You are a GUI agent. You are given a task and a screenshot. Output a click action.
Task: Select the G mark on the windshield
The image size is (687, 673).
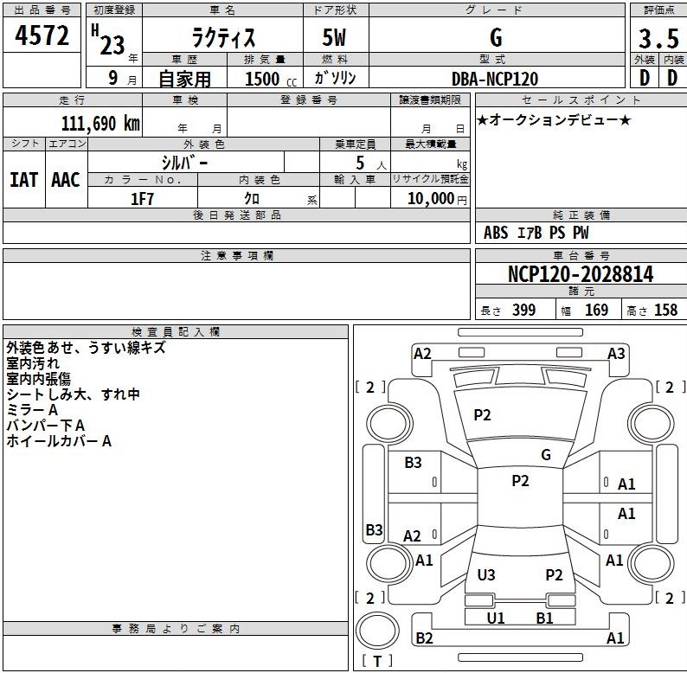tap(546, 455)
